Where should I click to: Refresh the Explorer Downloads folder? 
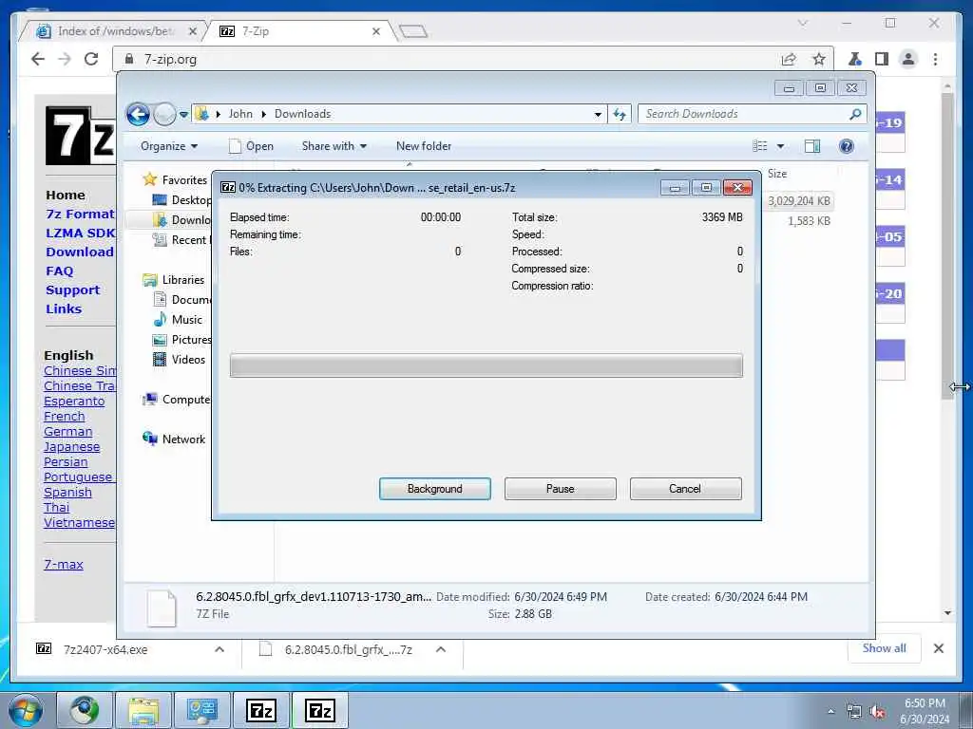tap(620, 114)
